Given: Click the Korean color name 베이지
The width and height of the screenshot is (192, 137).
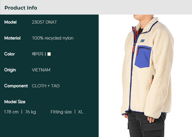Looking at the screenshot, I should coord(38,54).
